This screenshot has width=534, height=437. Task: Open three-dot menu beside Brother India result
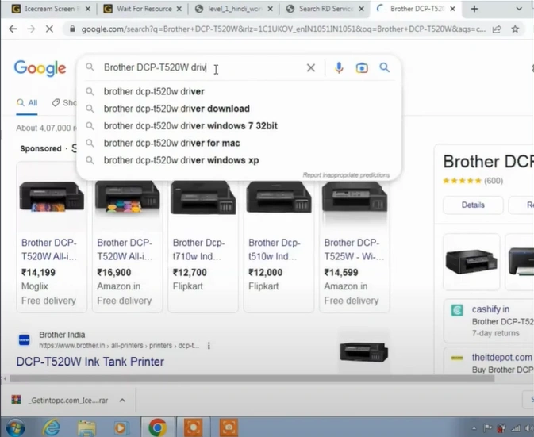click(x=209, y=346)
